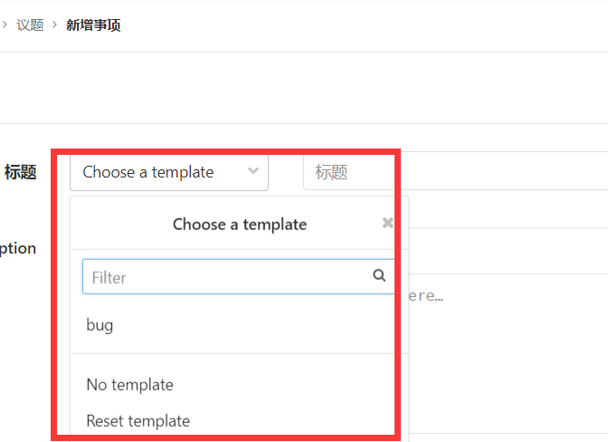The width and height of the screenshot is (608, 442).
Task: Click the chevron arrow on the template dropdown
Action: 253,171
